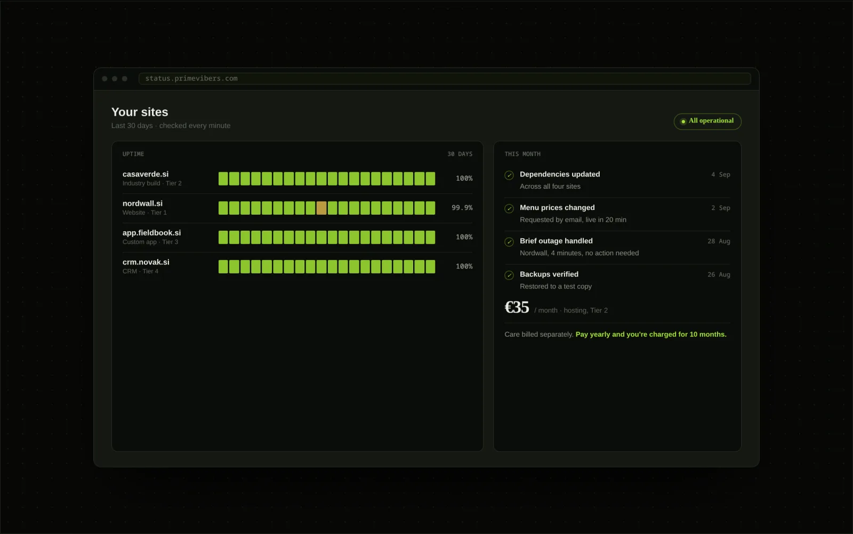Open the nordwall.si site name
Screen dimensions: 853x534
pos(142,204)
